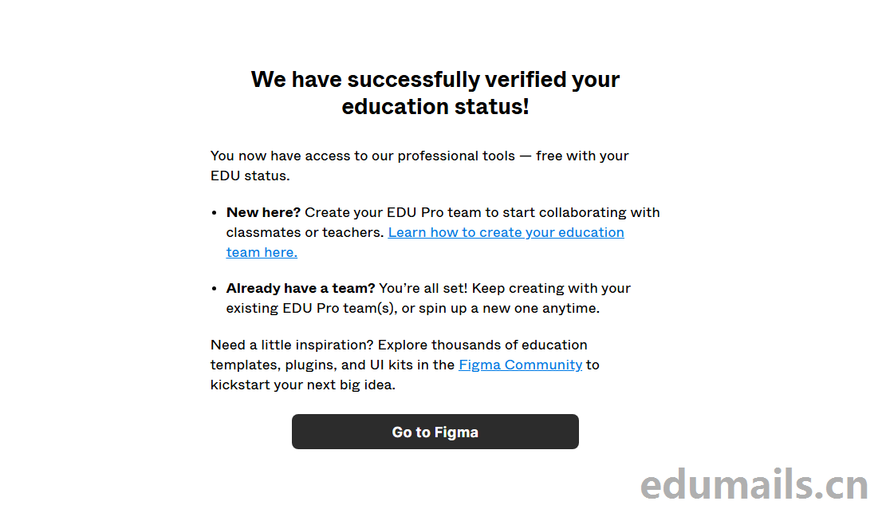Click the 'classmates or teachers.' text
The height and width of the screenshot is (517, 886).
[305, 232]
